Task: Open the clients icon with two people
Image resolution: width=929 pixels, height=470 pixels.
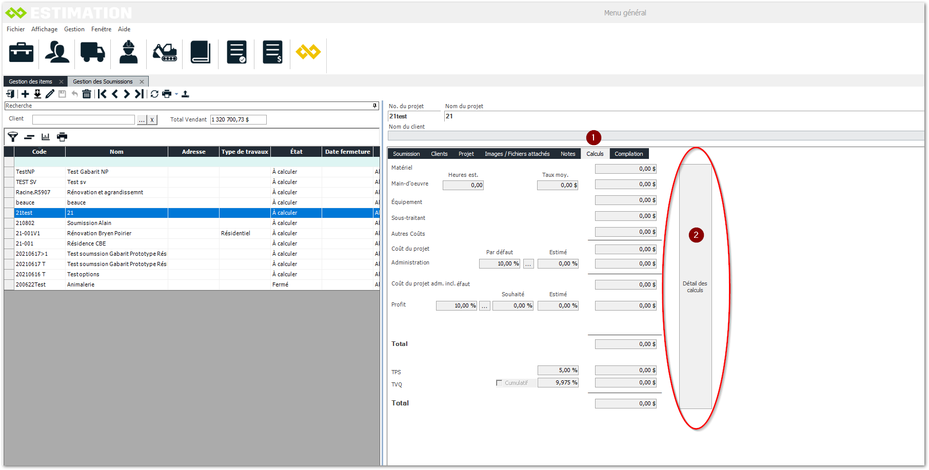Action: 57,52
